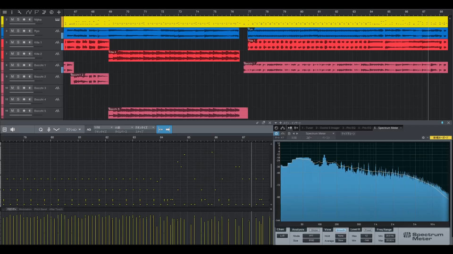Open the 1/16 quantize dropdown
Image resolution: width=453 pixels, height=254 pixels.
(103, 127)
